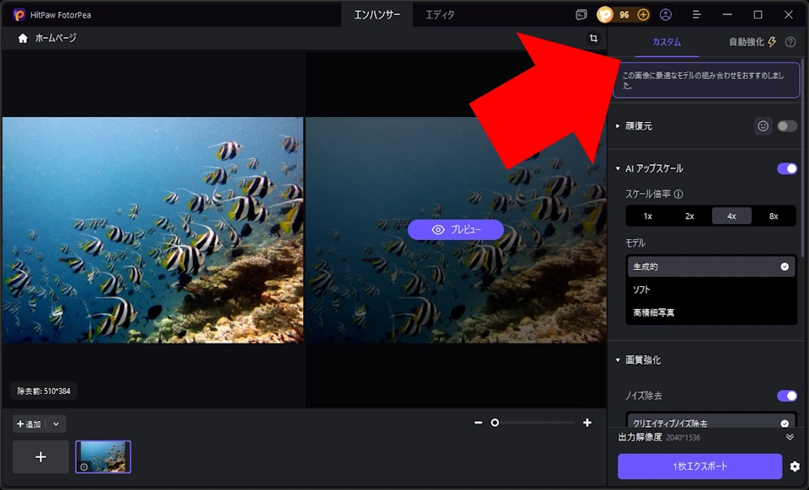
Task: Click the 1枚エクスポート button
Action: [699, 466]
